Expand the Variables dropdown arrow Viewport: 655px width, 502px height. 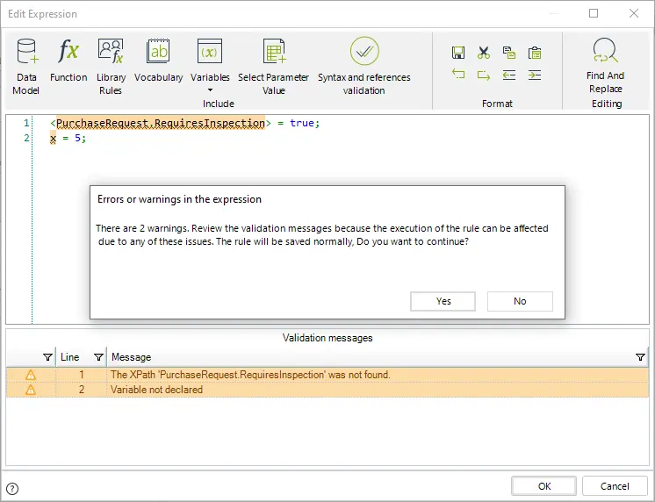(210, 90)
